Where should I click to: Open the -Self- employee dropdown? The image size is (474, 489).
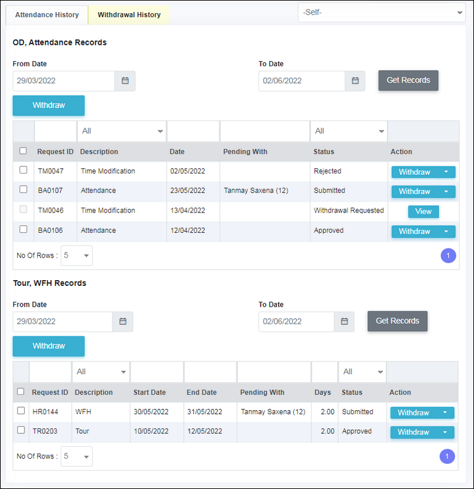tap(382, 13)
